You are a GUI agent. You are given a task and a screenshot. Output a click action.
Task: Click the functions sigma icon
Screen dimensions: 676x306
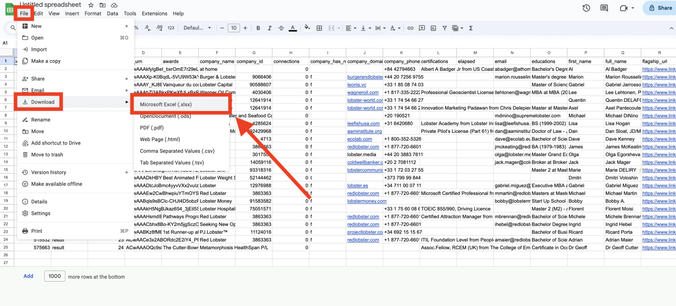click(471, 28)
